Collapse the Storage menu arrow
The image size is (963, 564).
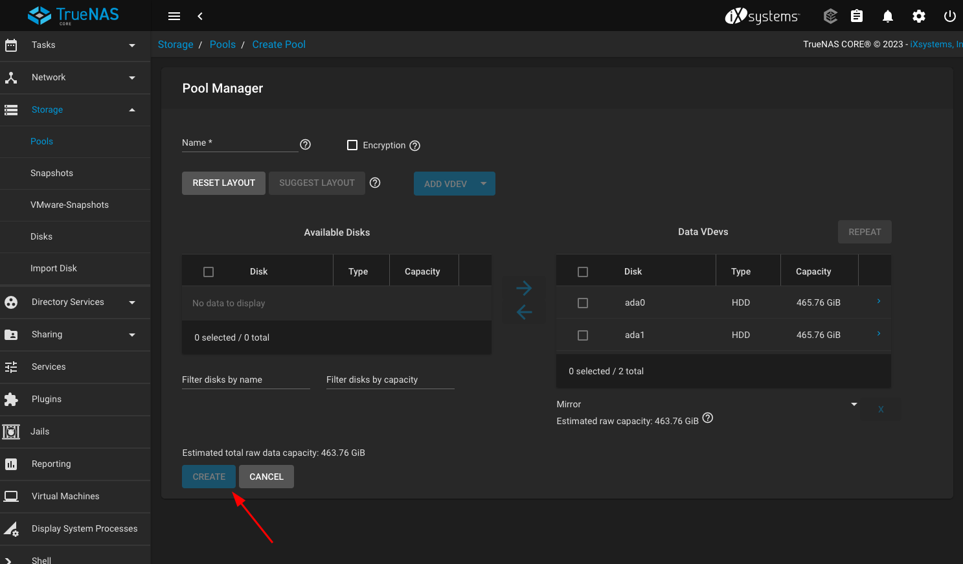pos(132,110)
